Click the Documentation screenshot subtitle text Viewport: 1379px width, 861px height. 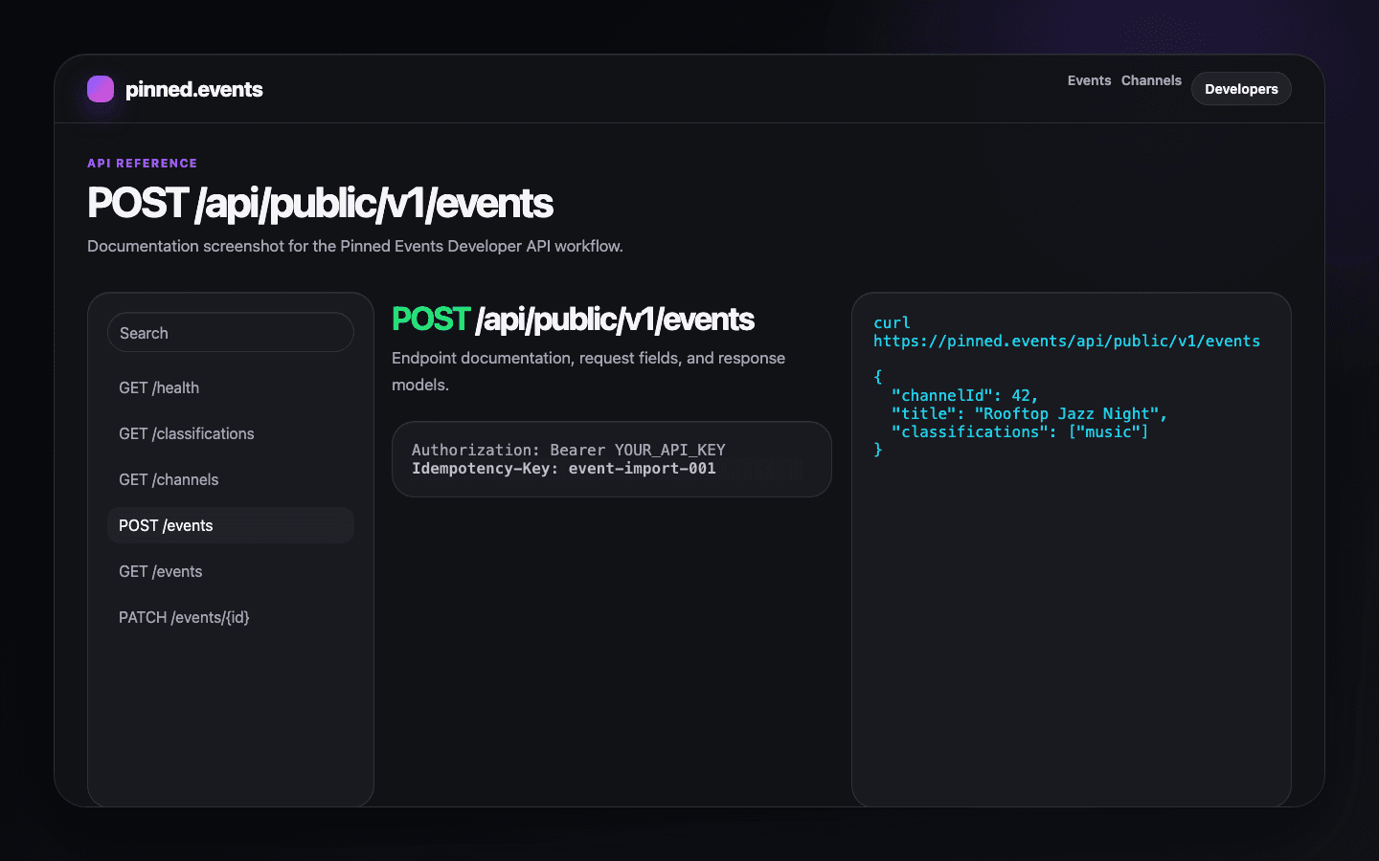tap(355, 246)
